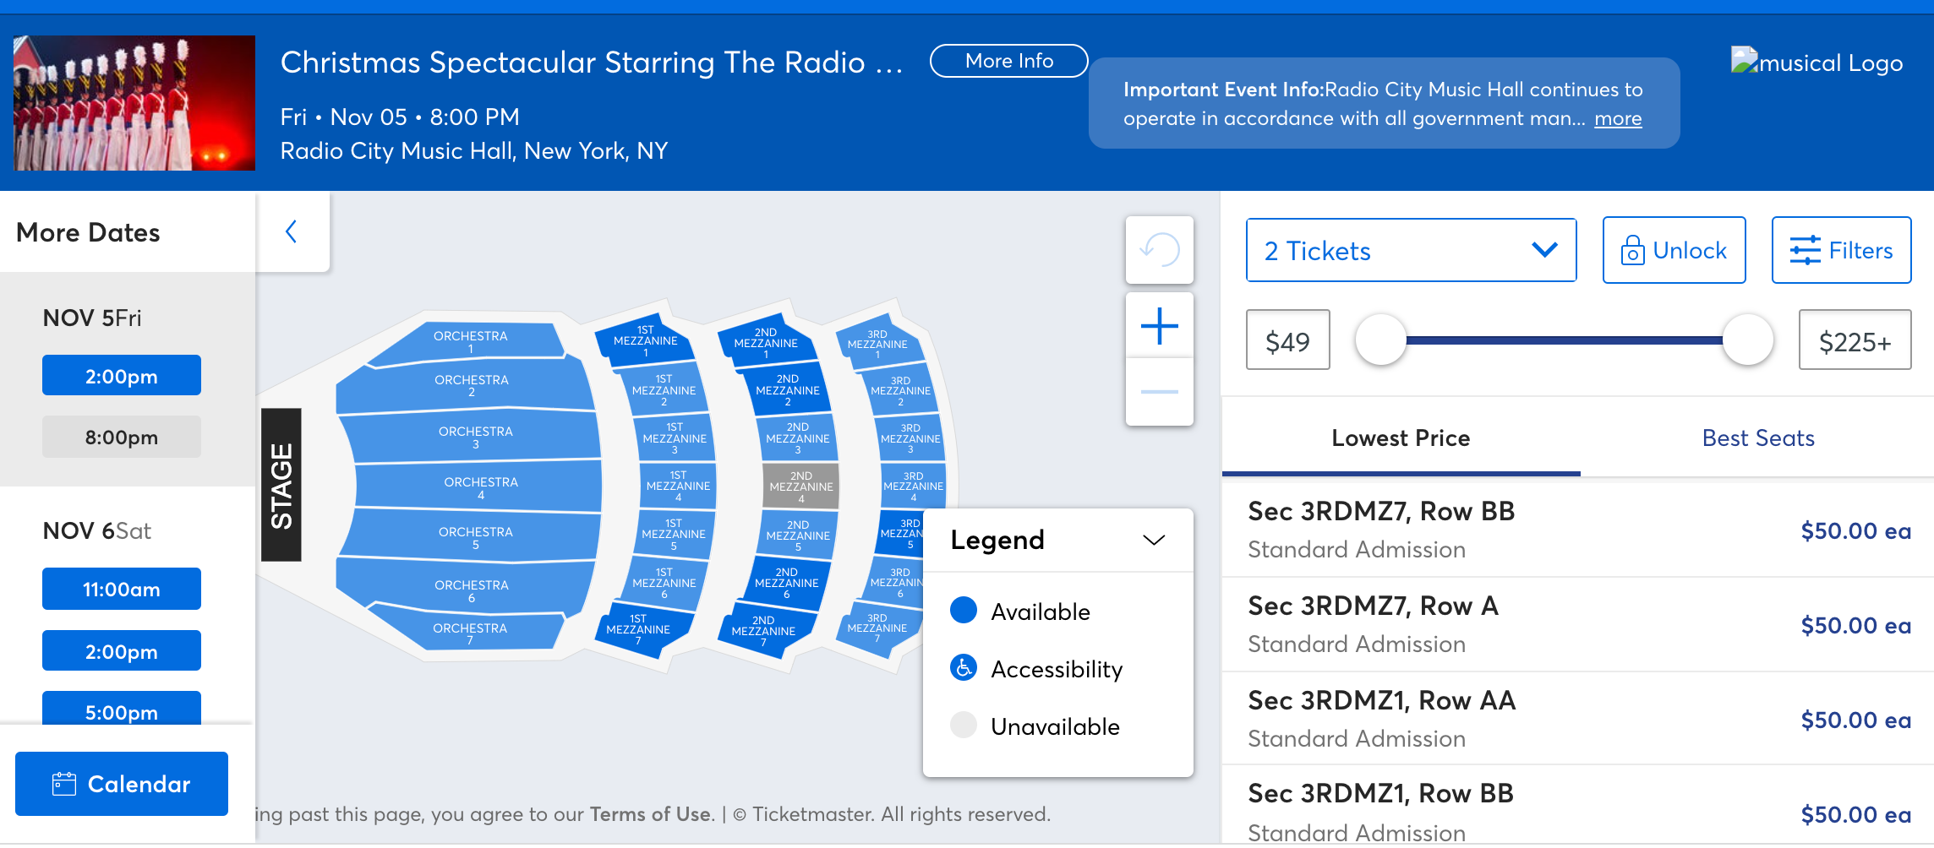
Task: Select Orchestra 1 section on map
Action: click(470, 341)
